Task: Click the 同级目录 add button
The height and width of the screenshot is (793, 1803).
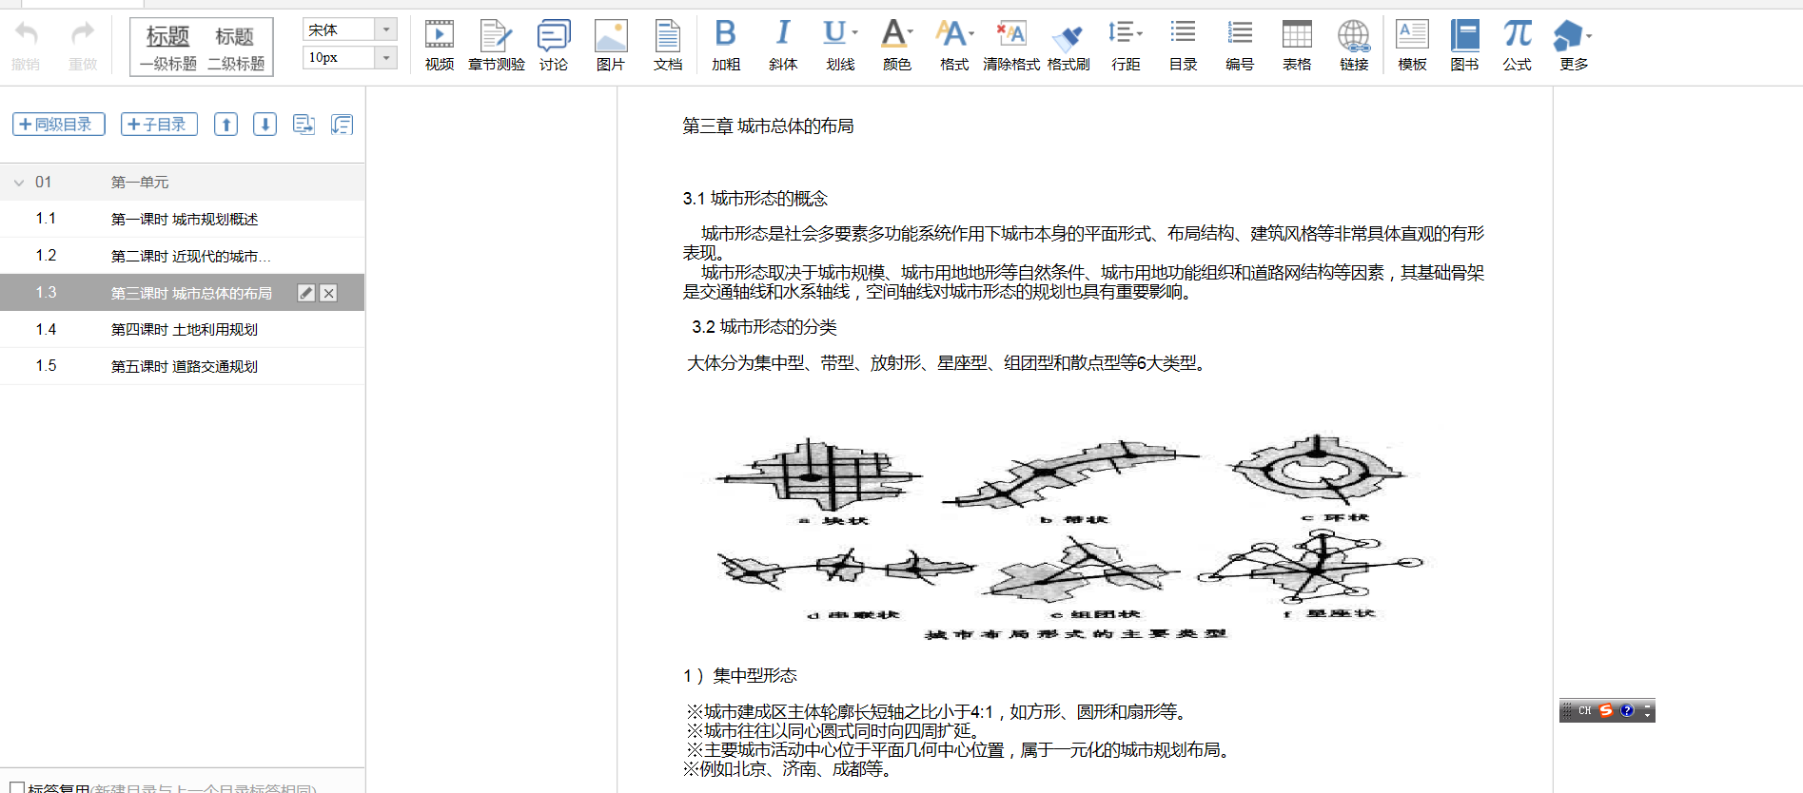Action: coord(58,125)
